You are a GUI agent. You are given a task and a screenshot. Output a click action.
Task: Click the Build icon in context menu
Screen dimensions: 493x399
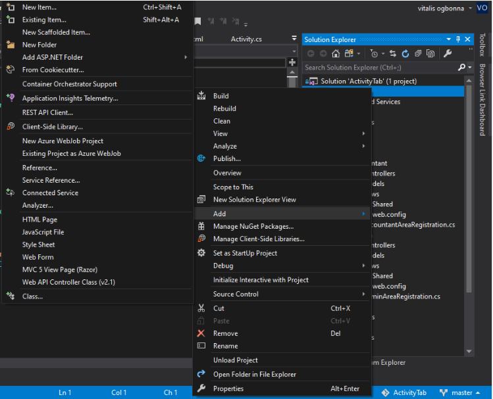pos(201,96)
